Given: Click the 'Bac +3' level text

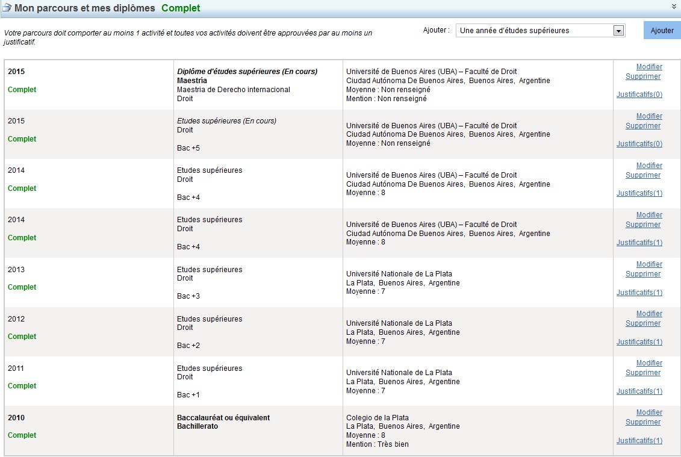Looking at the screenshot, I should pyautogui.click(x=188, y=296).
